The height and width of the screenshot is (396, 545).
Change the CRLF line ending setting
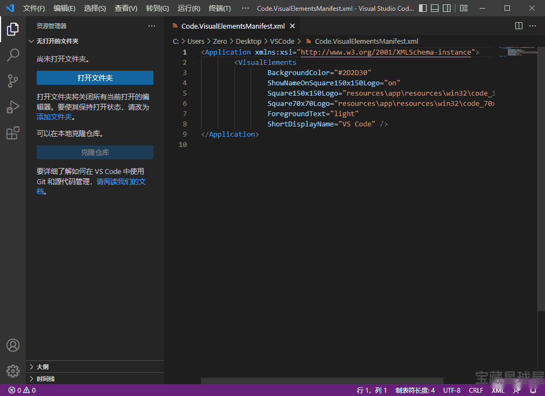[x=476, y=391]
